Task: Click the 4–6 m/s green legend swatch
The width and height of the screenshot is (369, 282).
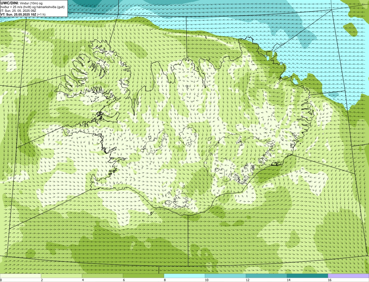Action: point(102,276)
